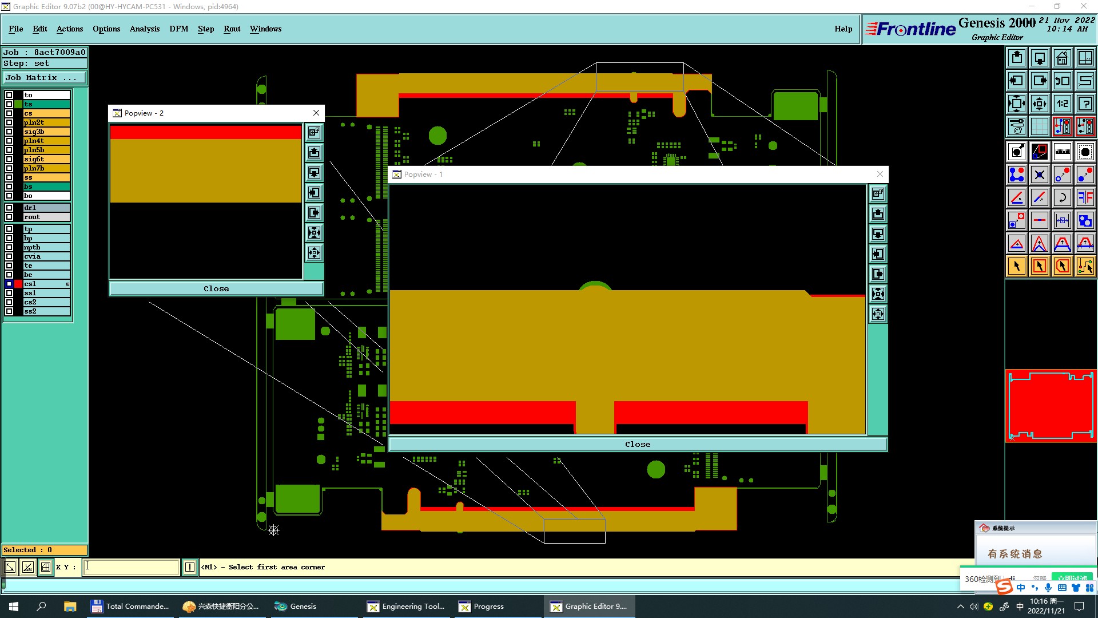Expand the Job Matrix ... button
Image resolution: width=1098 pixels, height=618 pixels.
(45, 78)
